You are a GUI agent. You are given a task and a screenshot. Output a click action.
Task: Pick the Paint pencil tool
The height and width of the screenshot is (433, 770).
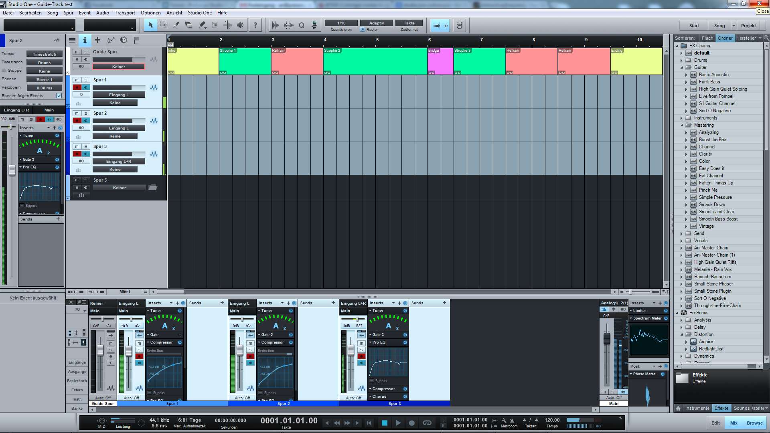click(x=202, y=25)
